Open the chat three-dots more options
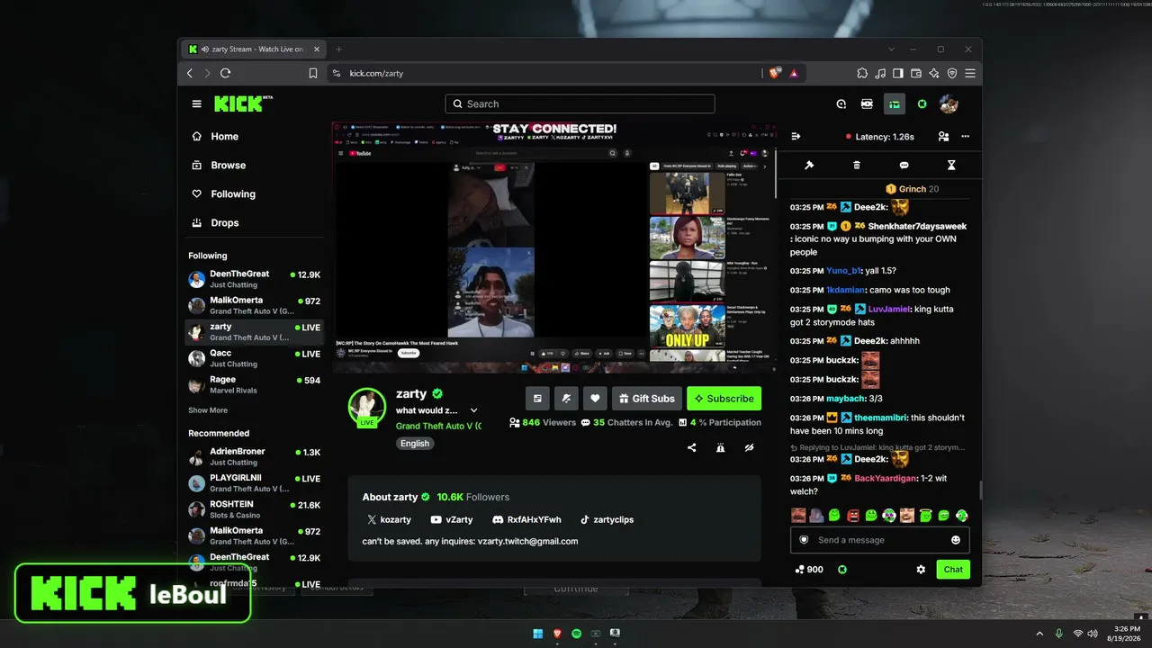Viewport: 1152px width, 648px height. pyautogui.click(x=965, y=137)
